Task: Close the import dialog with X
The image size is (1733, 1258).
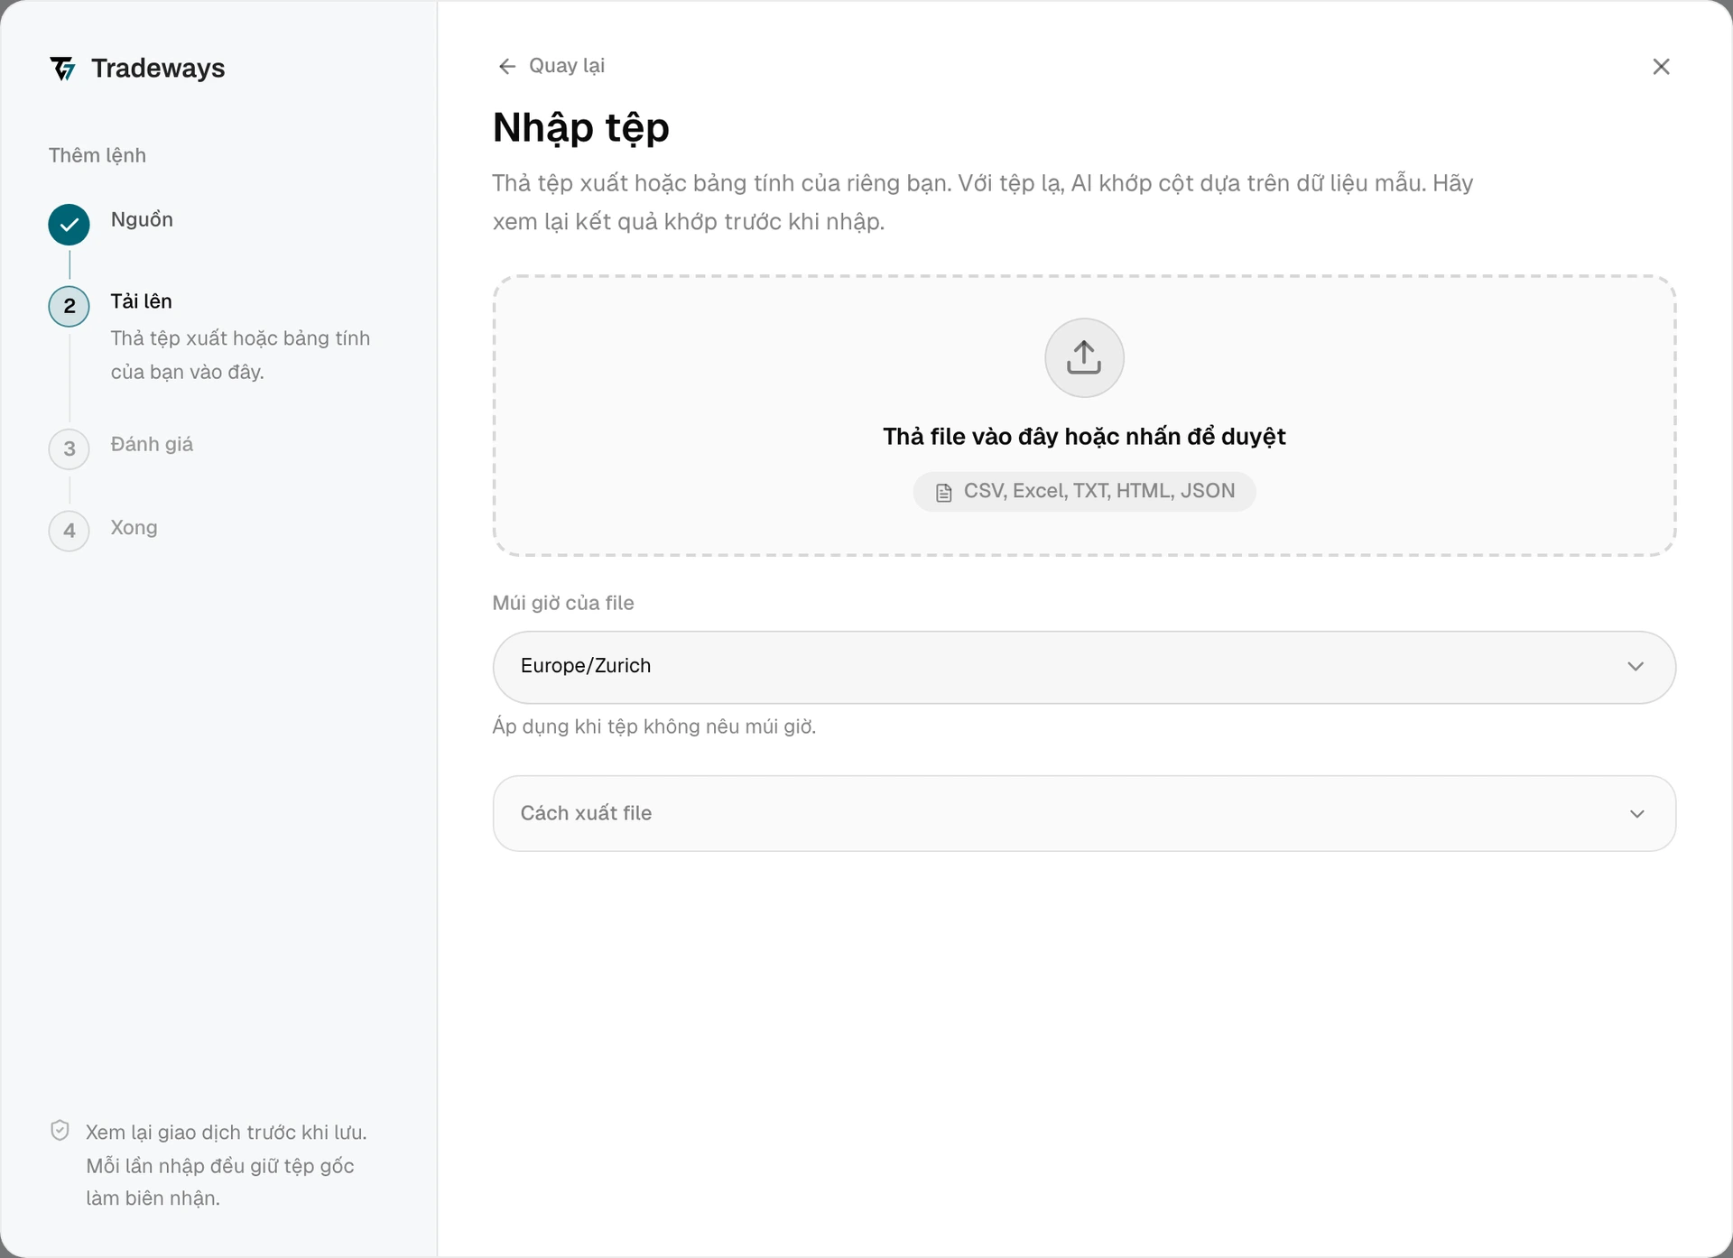Action: (1661, 67)
